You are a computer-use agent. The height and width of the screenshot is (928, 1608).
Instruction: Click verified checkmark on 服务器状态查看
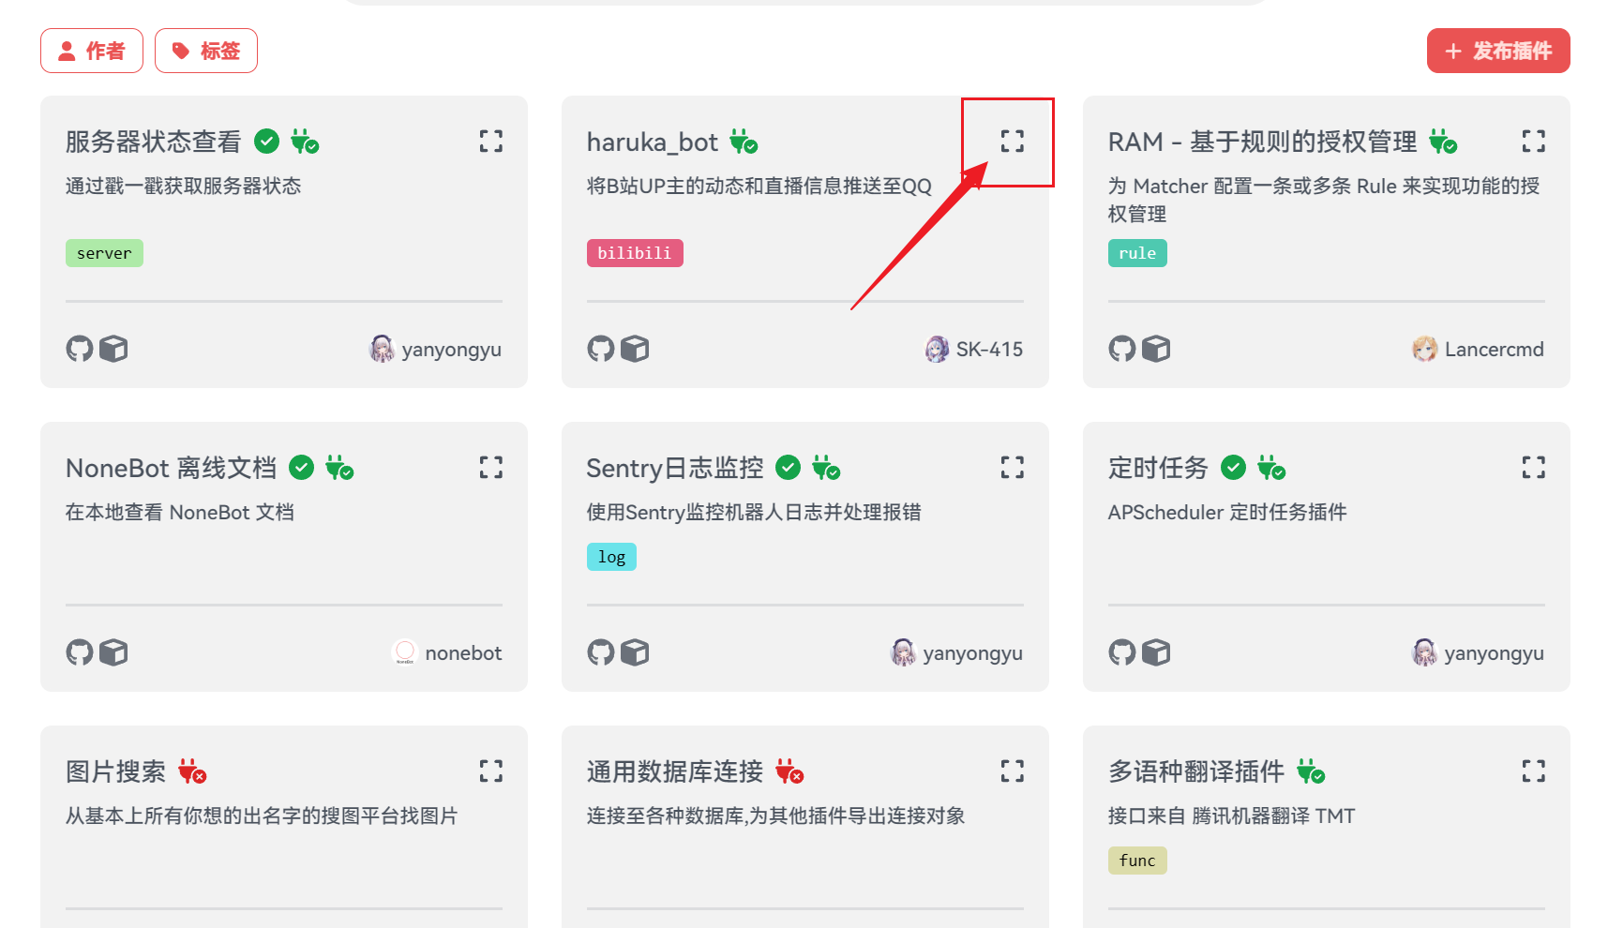(267, 142)
